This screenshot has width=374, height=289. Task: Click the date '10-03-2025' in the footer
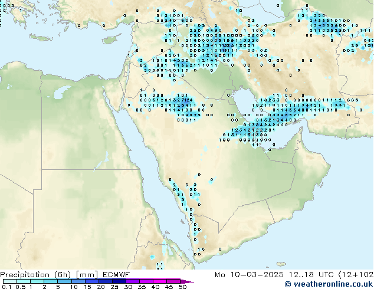[x=257, y=275]
